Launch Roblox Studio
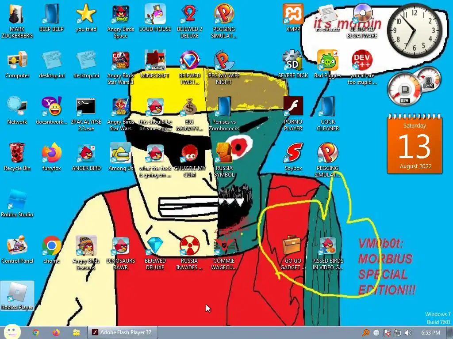 [x=17, y=203]
